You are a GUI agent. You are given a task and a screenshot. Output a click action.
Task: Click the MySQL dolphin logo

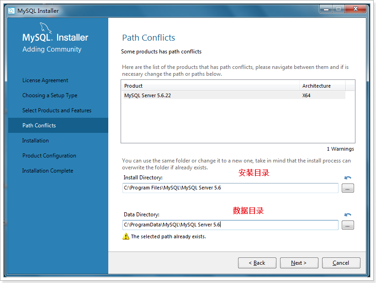(x=46, y=28)
